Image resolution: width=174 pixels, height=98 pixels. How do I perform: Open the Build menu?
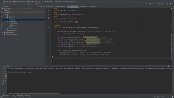coord(33,1)
